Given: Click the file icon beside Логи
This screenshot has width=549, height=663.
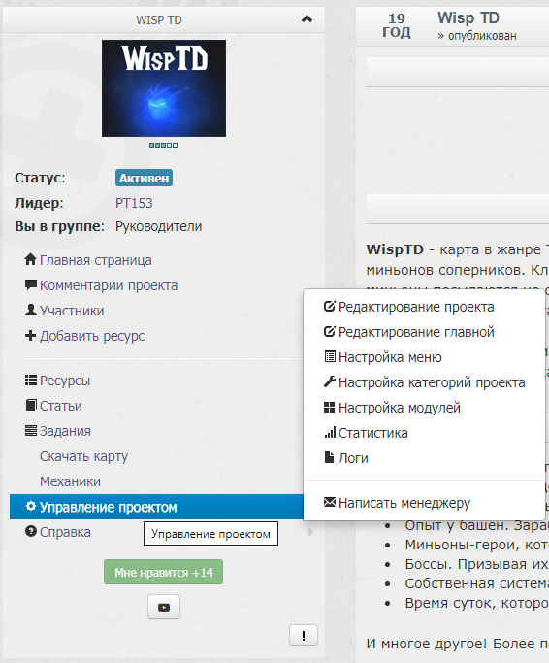Looking at the screenshot, I should pyautogui.click(x=329, y=457).
